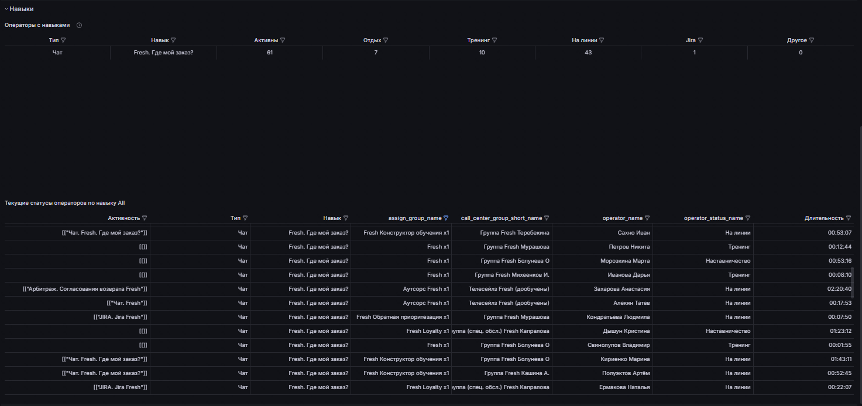The height and width of the screenshot is (406, 862).
Task: Select the На линии value 43 cell
Action: (x=588, y=53)
